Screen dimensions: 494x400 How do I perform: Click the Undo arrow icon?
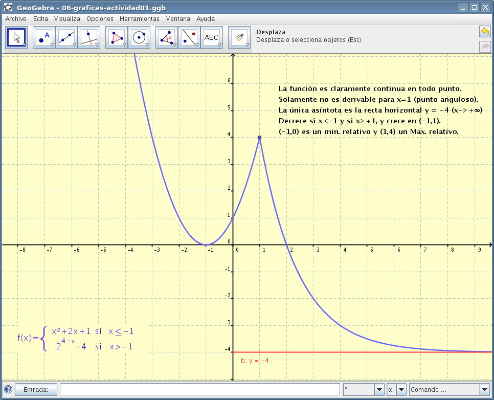485,31
